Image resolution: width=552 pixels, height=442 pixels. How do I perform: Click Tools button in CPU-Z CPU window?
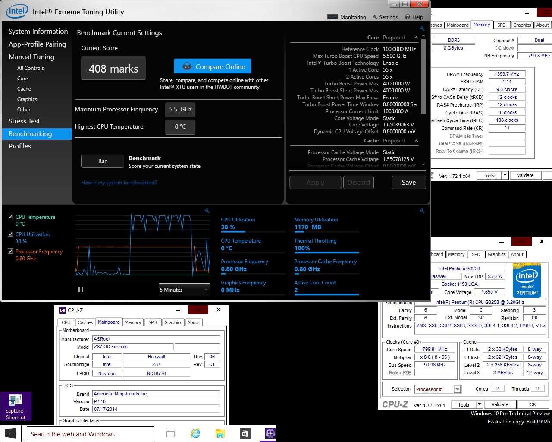(464, 404)
